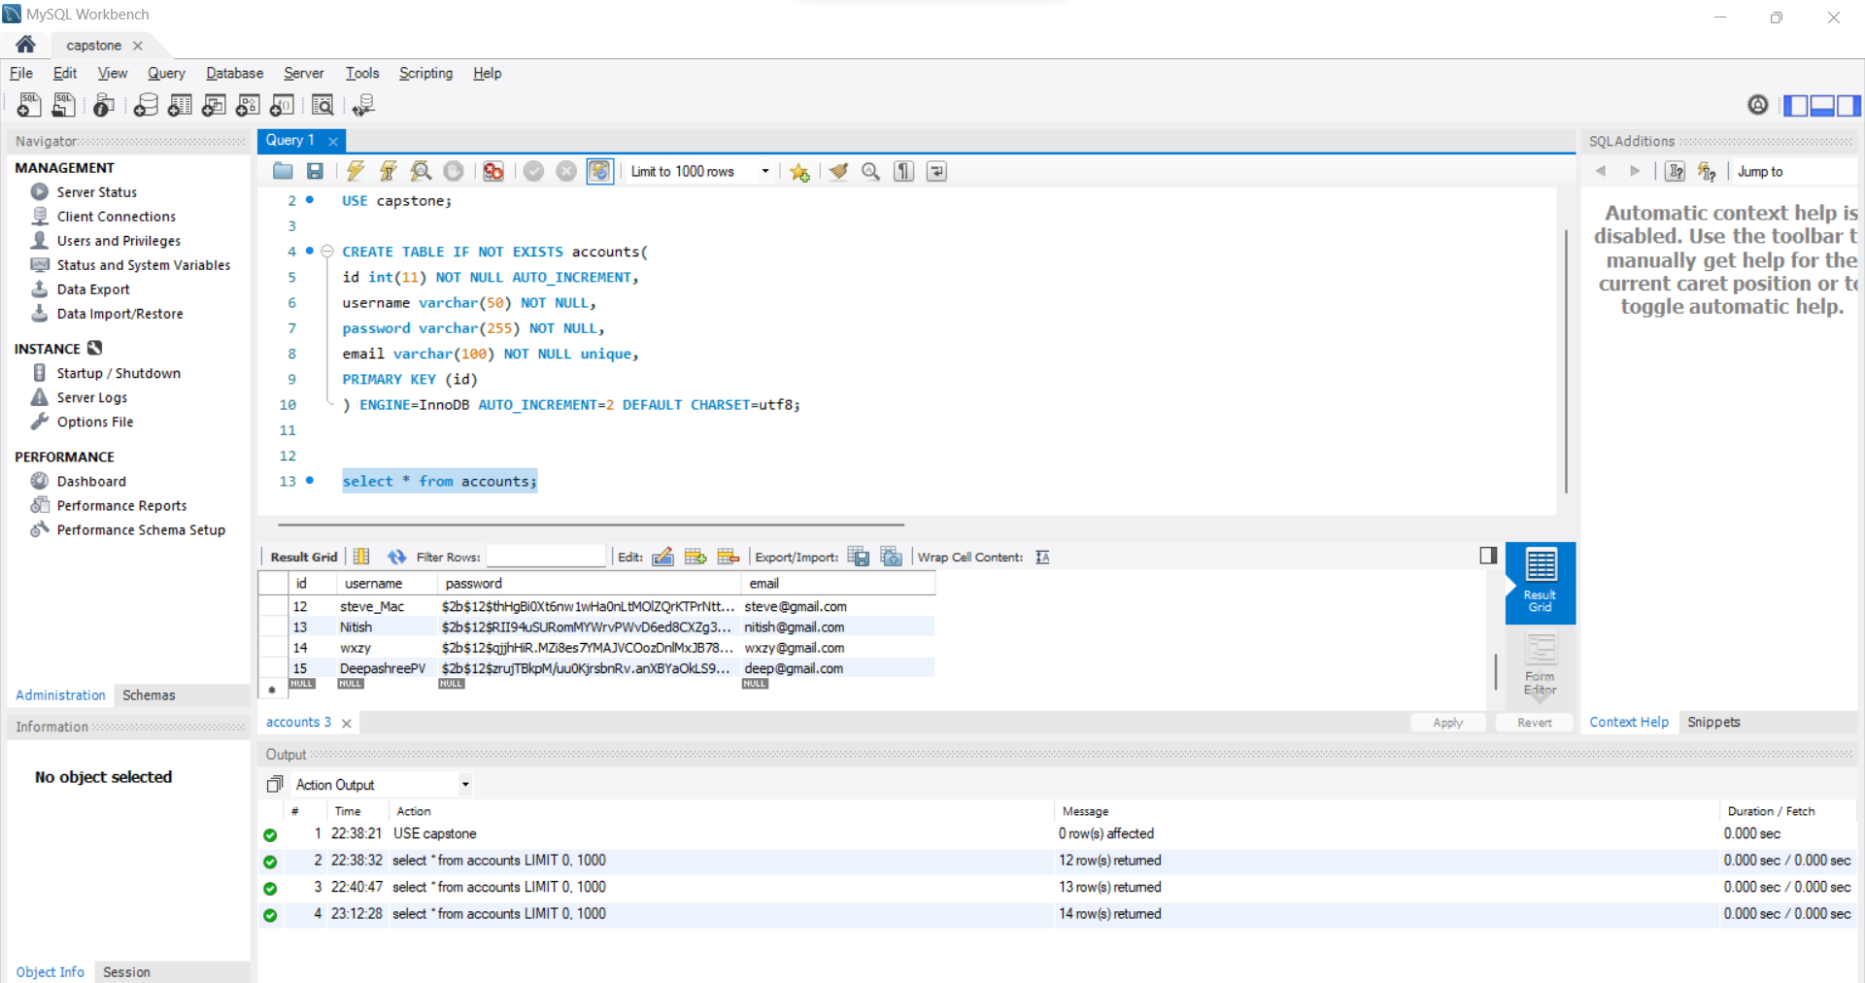
Task: Open the Query menu
Action: pos(166,73)
